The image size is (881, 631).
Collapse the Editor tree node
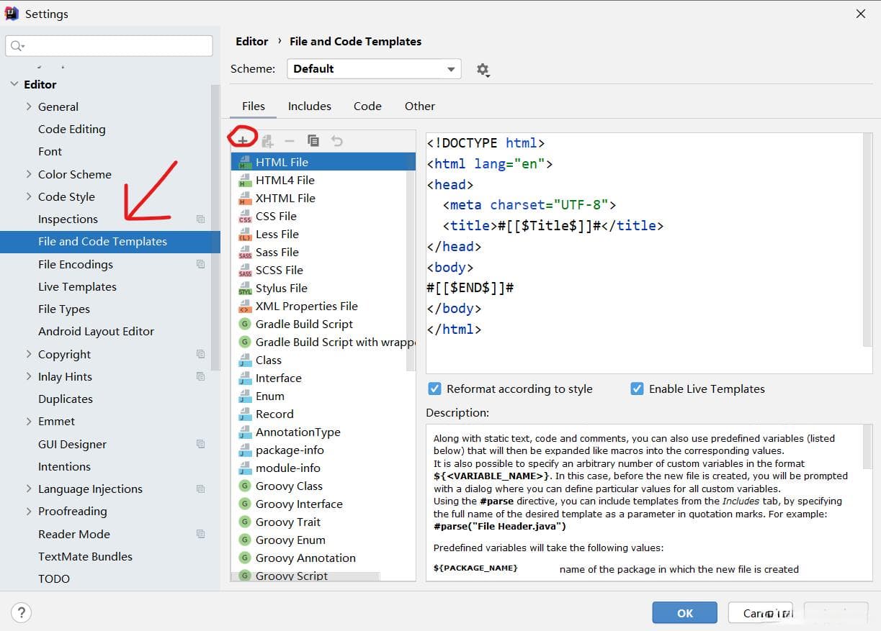tap(14, 84)
